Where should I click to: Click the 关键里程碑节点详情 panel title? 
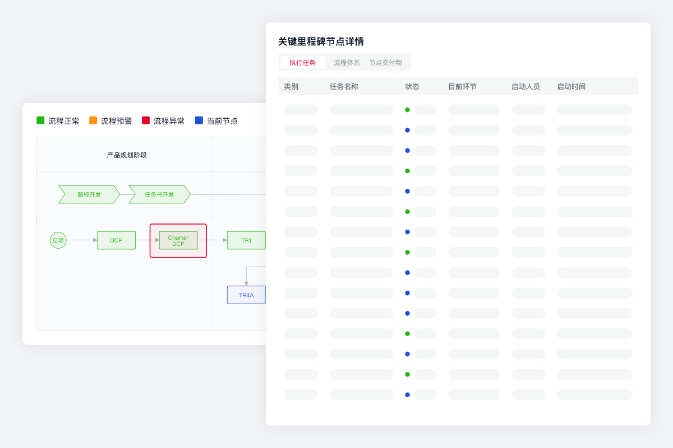[x=321, y=41]
